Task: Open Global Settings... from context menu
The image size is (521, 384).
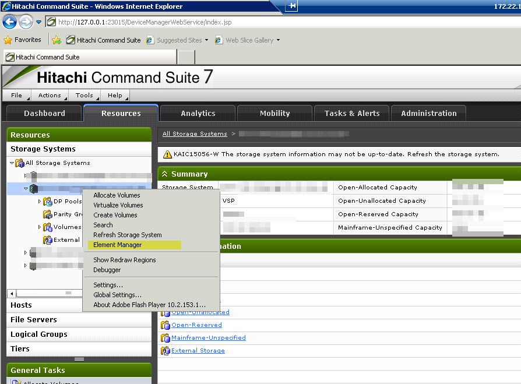Action: pos(117,295)
